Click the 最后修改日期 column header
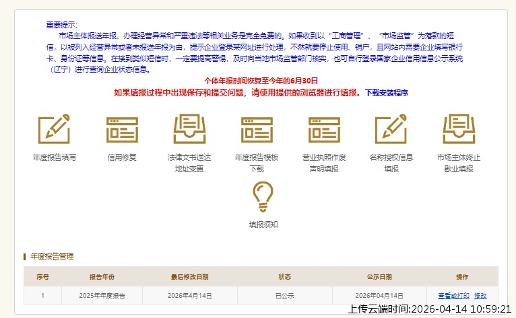Image resolution: width=516 pixels, height=318 pixels. click(190, 276)
